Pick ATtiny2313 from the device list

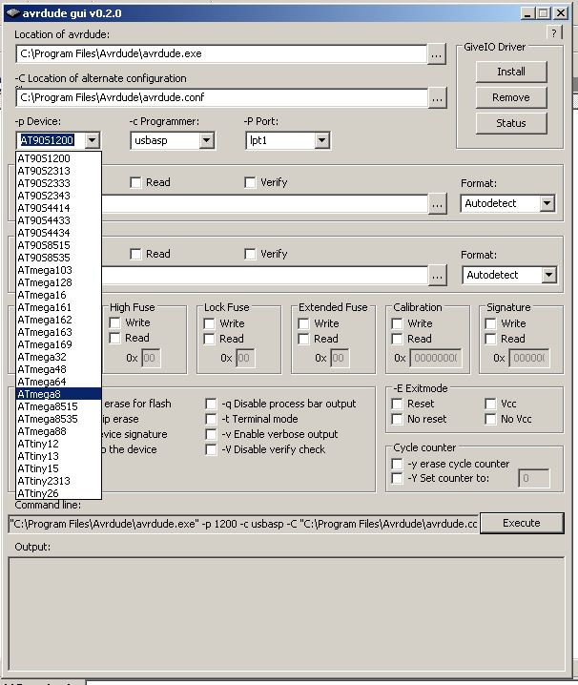click(x=58, y=481)
